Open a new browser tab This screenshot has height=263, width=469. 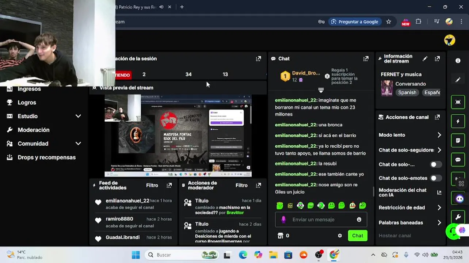(x=182, y=7)
